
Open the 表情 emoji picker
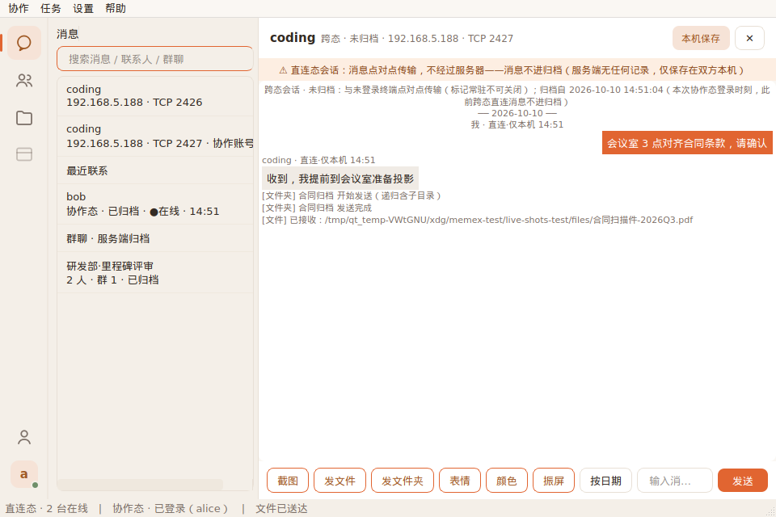click(x=460, y=481)
